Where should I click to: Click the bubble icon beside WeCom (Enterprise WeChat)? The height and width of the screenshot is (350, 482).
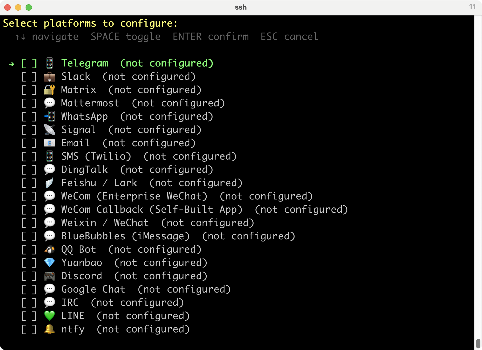click(x=50, y=196)
